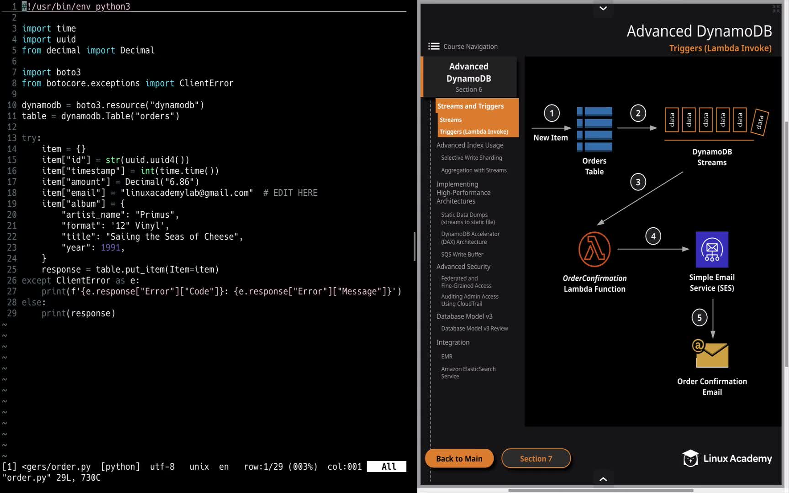Click the "utf-8" encoding in status line

[163, 467]
